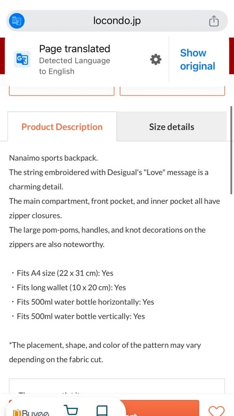Tap the left outlined box above tabs
The height and width of the screenshot is (416, 234).
click(62, 91)
